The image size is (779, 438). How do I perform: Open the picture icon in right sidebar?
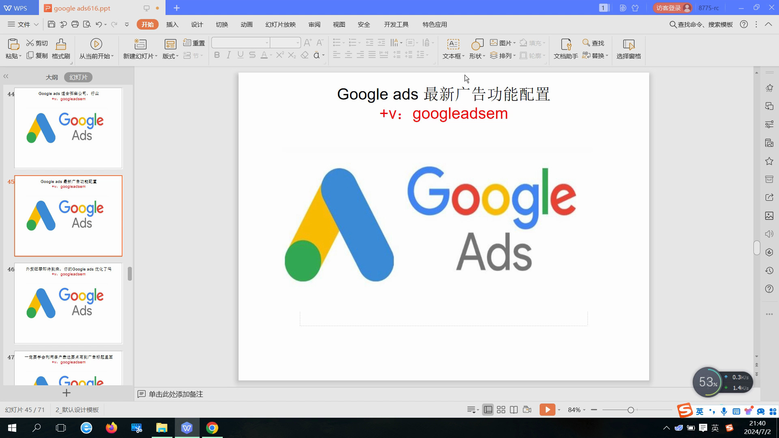pos(769,216)
